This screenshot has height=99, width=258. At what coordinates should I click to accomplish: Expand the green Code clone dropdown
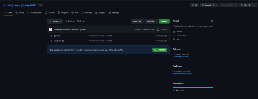(164, 21)
